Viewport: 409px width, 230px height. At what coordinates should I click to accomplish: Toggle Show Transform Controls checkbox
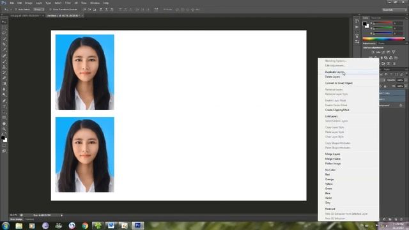[x=50, y=10]
